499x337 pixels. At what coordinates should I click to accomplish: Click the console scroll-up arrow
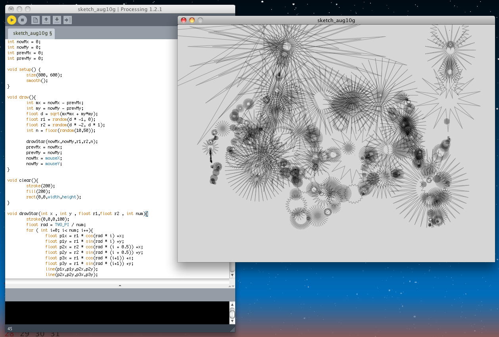[x=232, y=305]
